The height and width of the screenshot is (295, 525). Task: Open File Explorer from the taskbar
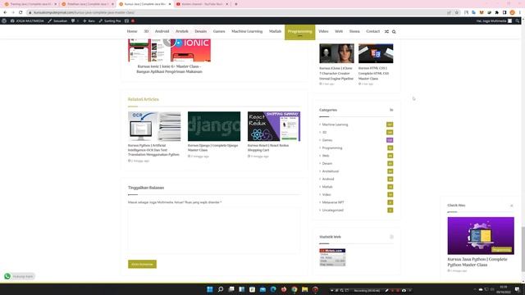(x=304, y=289)
